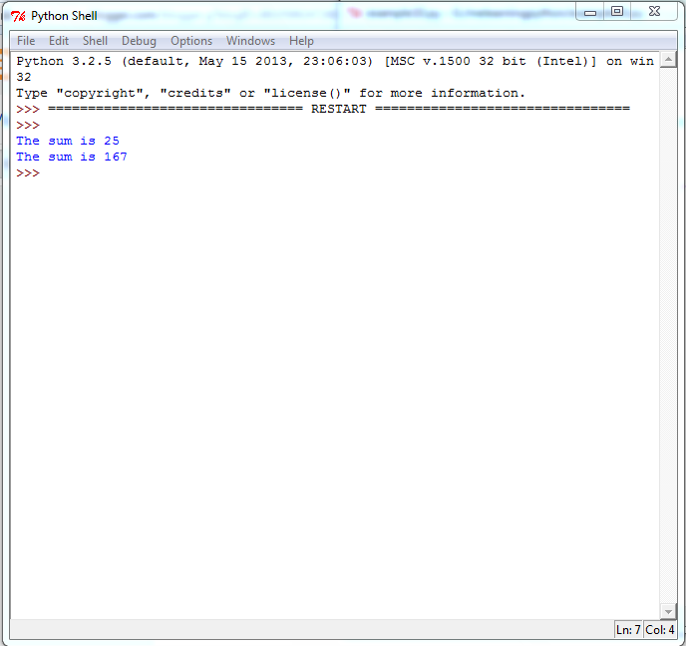This screenshot has width=686, height=646.
Task: Click the 'Type "copyright"' information line
Action: (270, 93)
